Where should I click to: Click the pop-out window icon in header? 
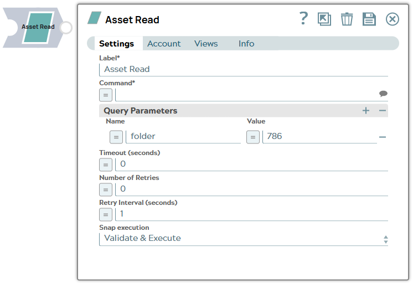(x=324, y=19)
